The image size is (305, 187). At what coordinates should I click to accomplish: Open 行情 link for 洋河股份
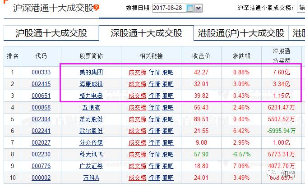154,119
